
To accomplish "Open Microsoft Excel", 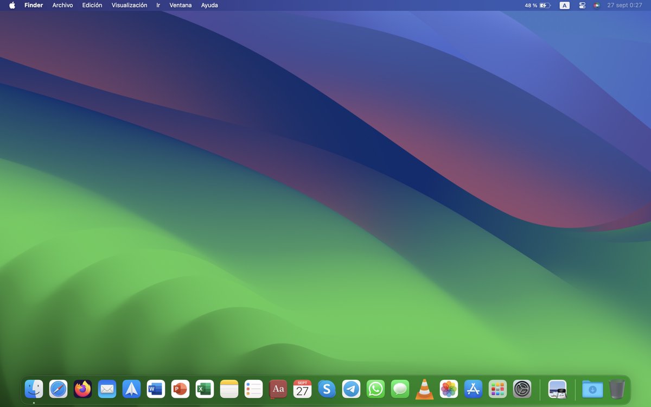I will pyautogui.click(x=205, y=389).
